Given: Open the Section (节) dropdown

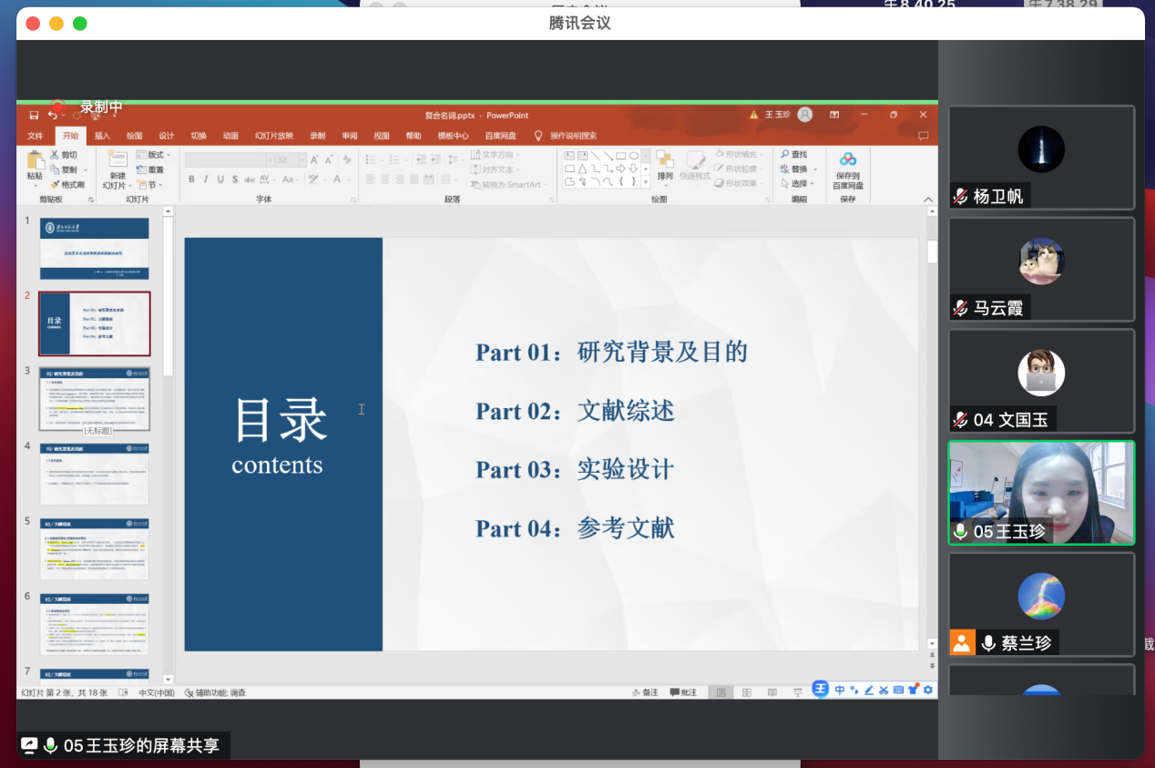Looking at the screenshot, I should pos(149,184).
